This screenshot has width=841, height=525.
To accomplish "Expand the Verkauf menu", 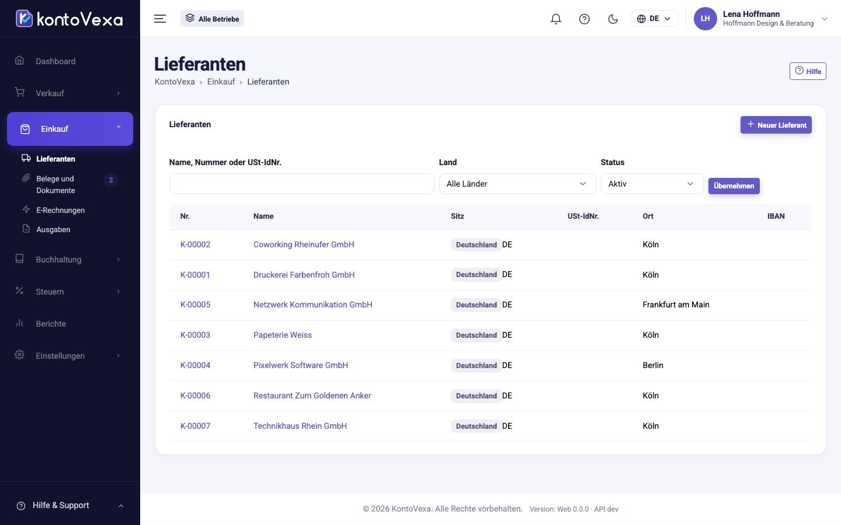I will tap(70, 93).
